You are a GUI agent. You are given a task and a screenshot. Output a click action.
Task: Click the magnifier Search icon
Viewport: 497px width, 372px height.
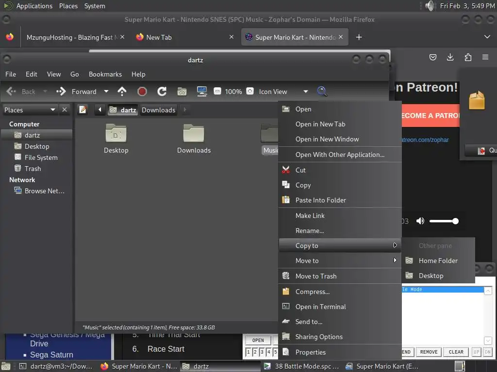(322, 92)
